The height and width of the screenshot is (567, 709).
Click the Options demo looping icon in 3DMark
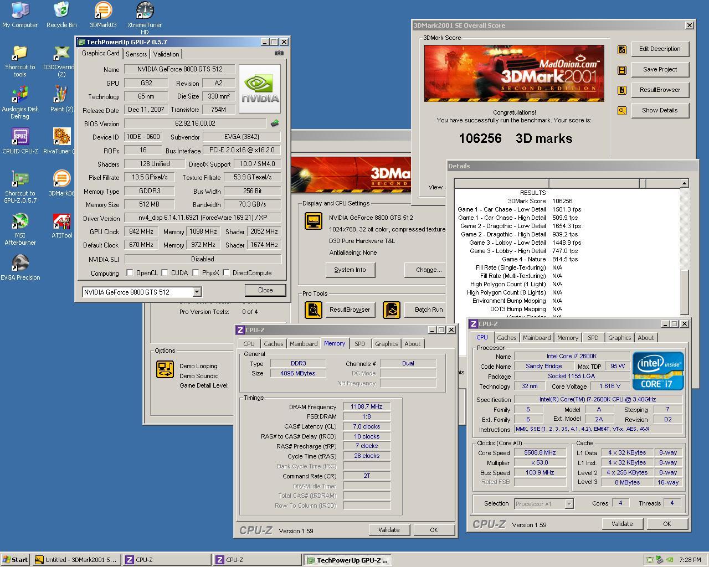click(x=165, y=369)
